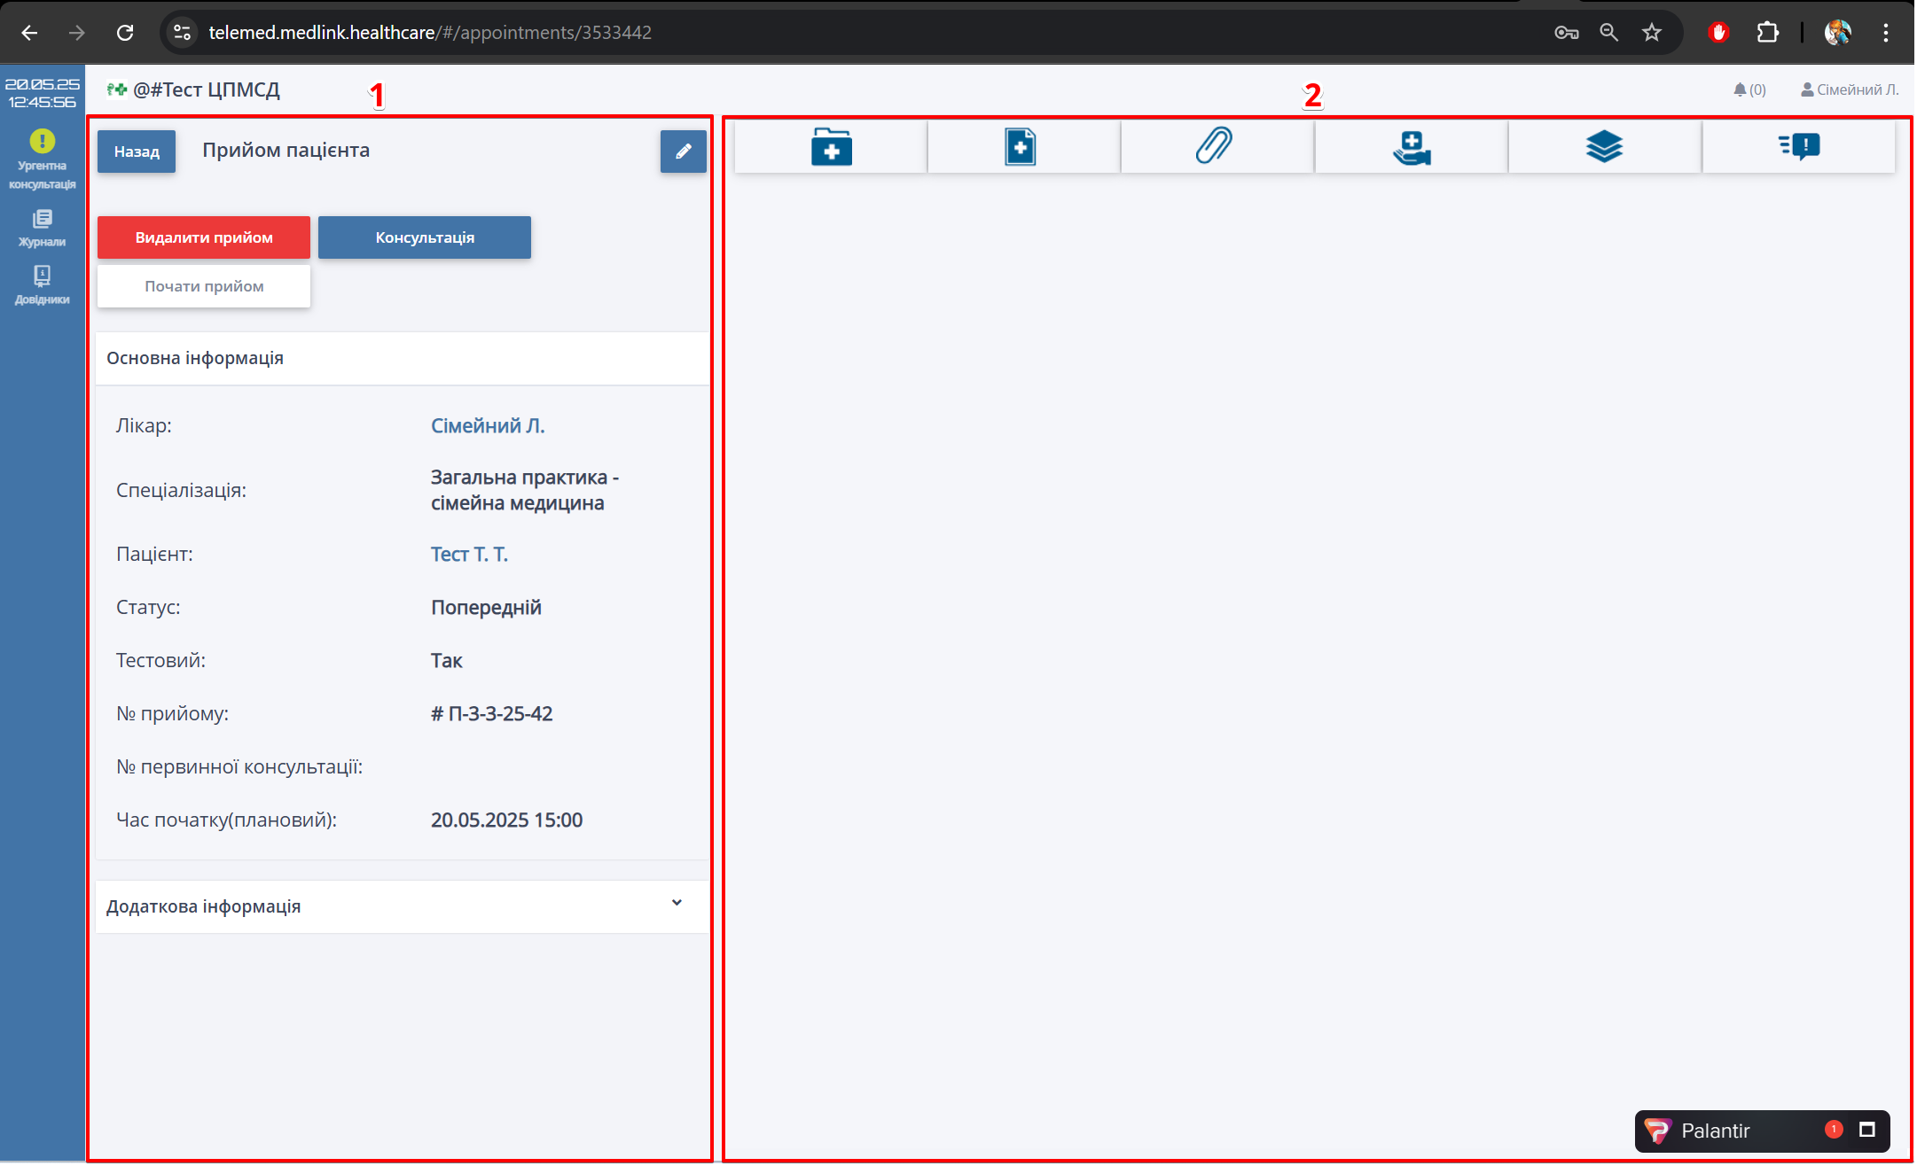
Task: Open the paperclip attachments tab
Action: click(x=1214, y=146)
